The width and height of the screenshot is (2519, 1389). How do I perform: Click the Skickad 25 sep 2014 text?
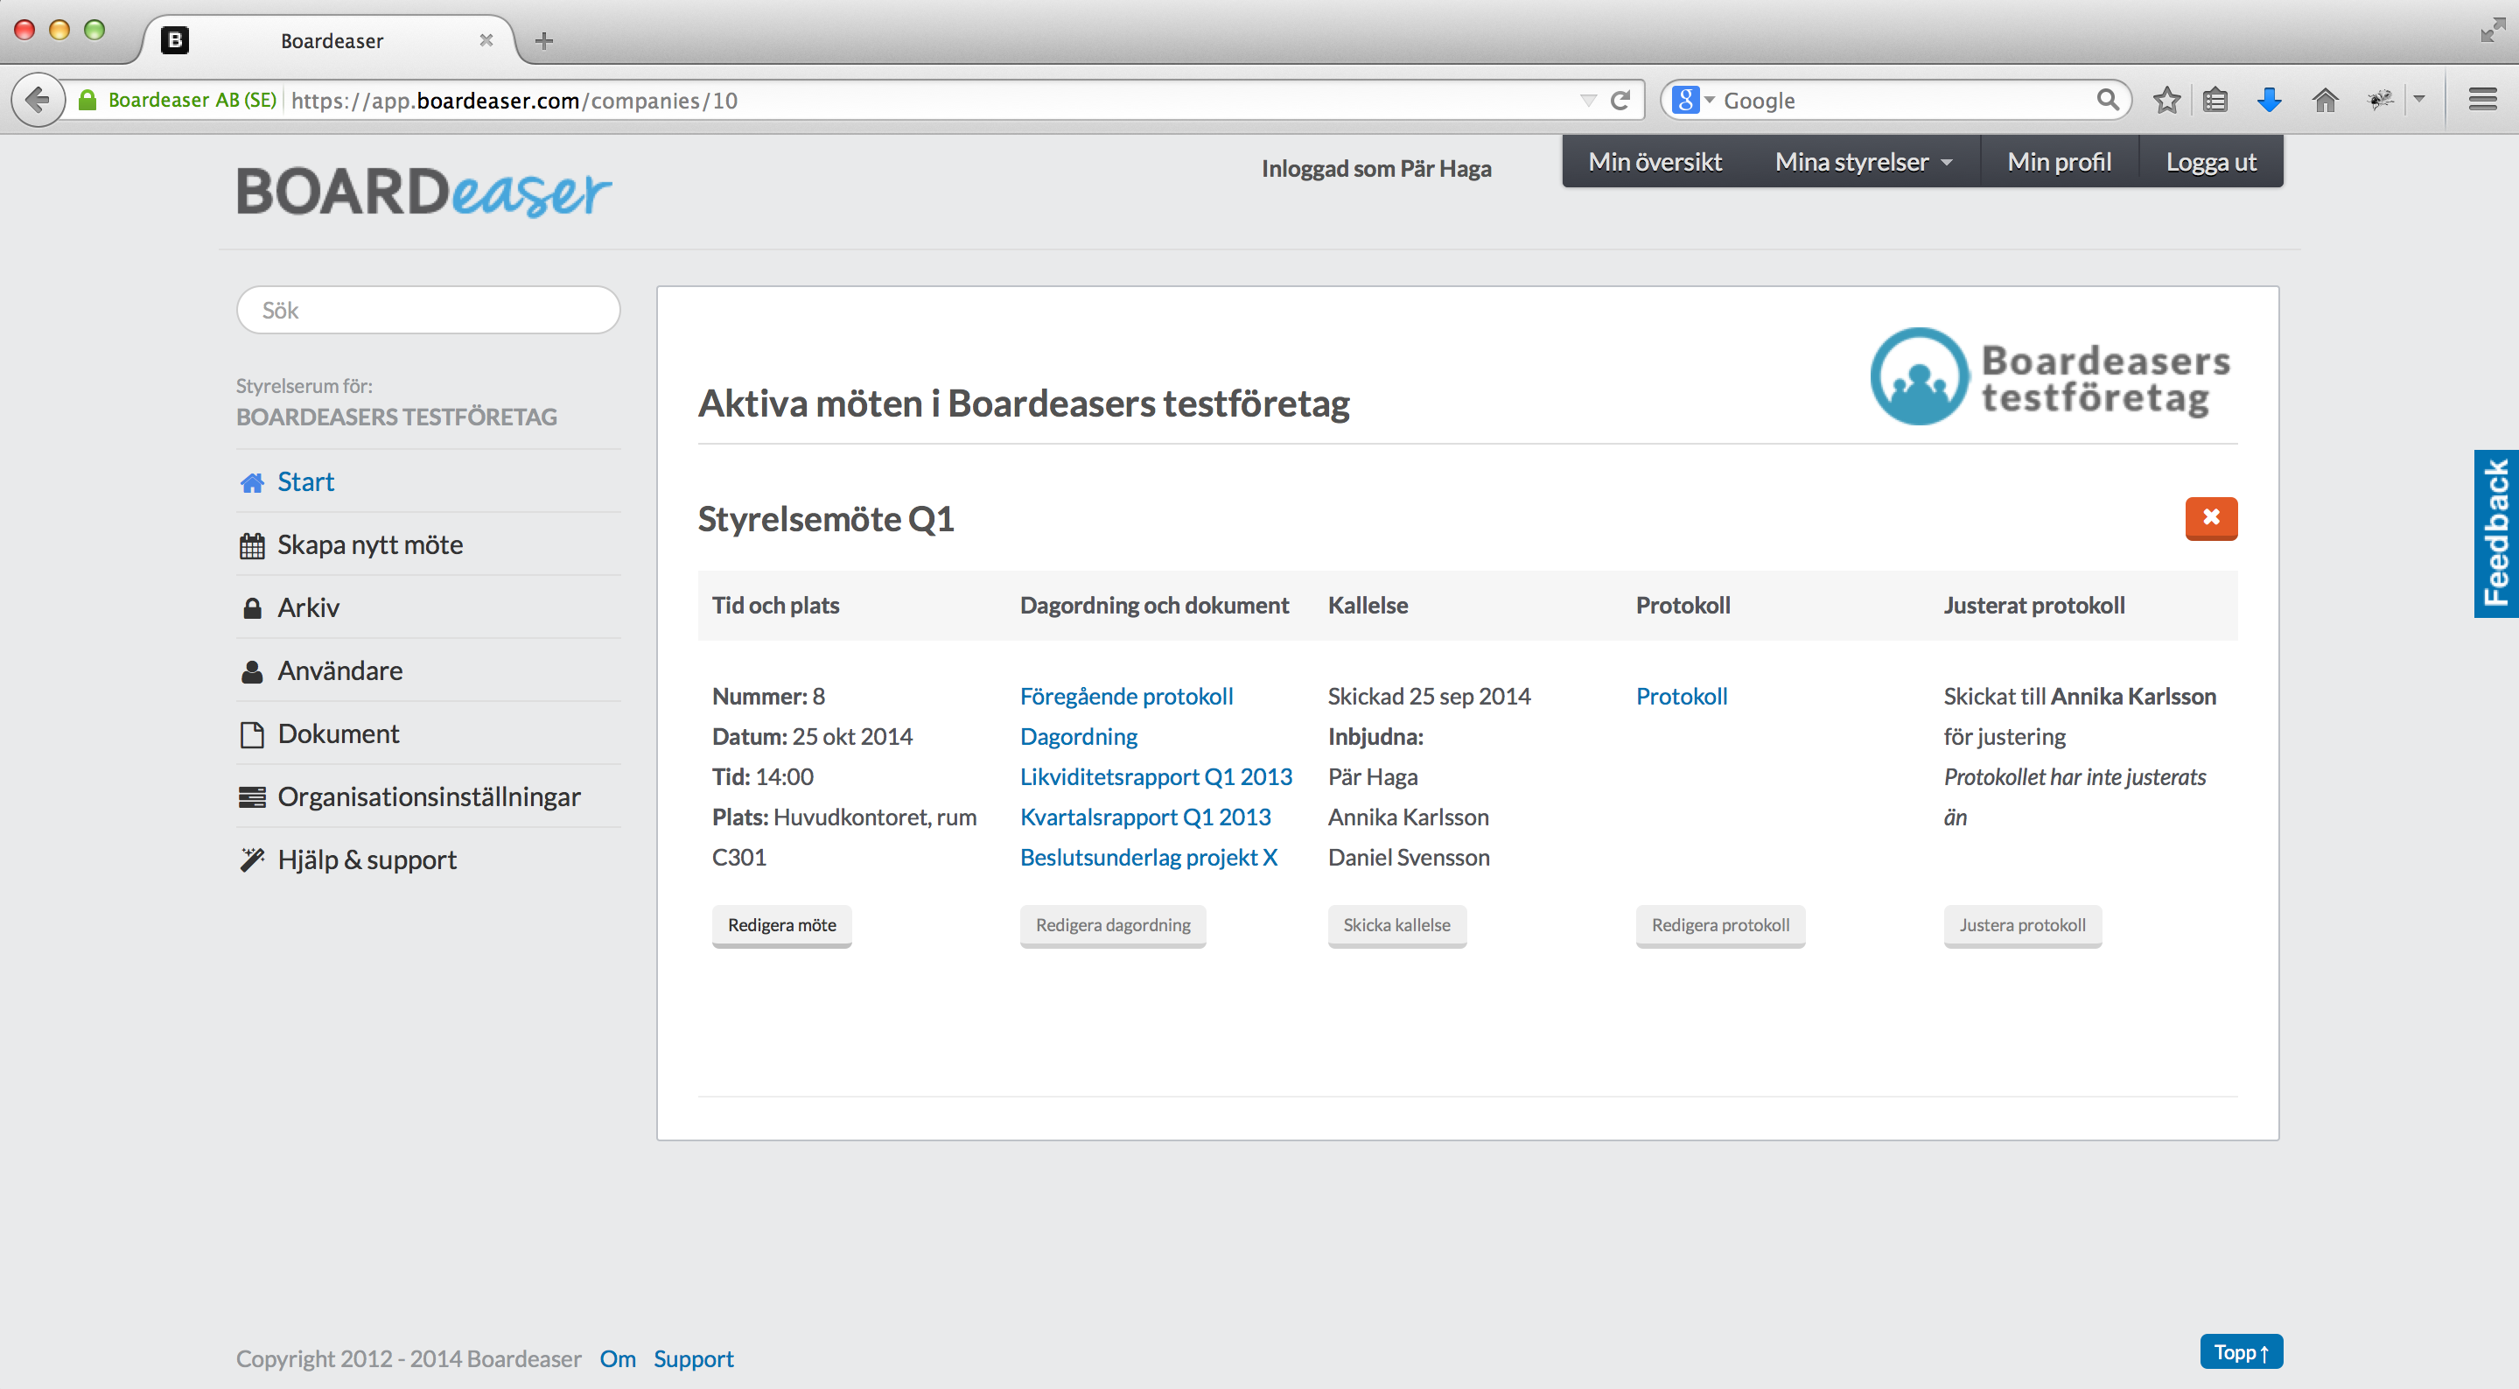(x=1429, y=697)
